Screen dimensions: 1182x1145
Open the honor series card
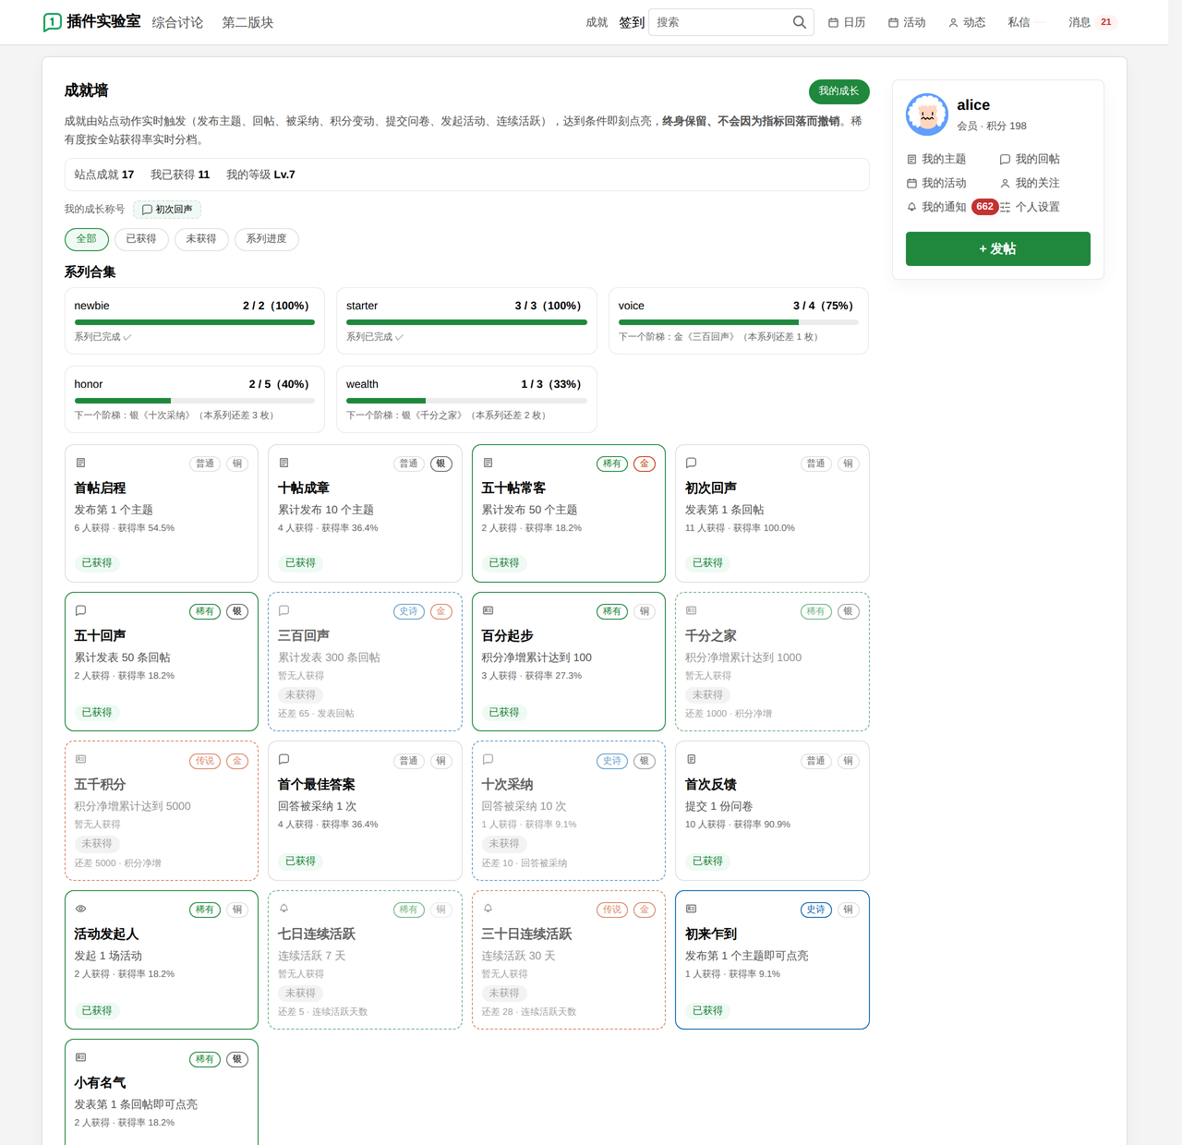[x=194, y=399]
